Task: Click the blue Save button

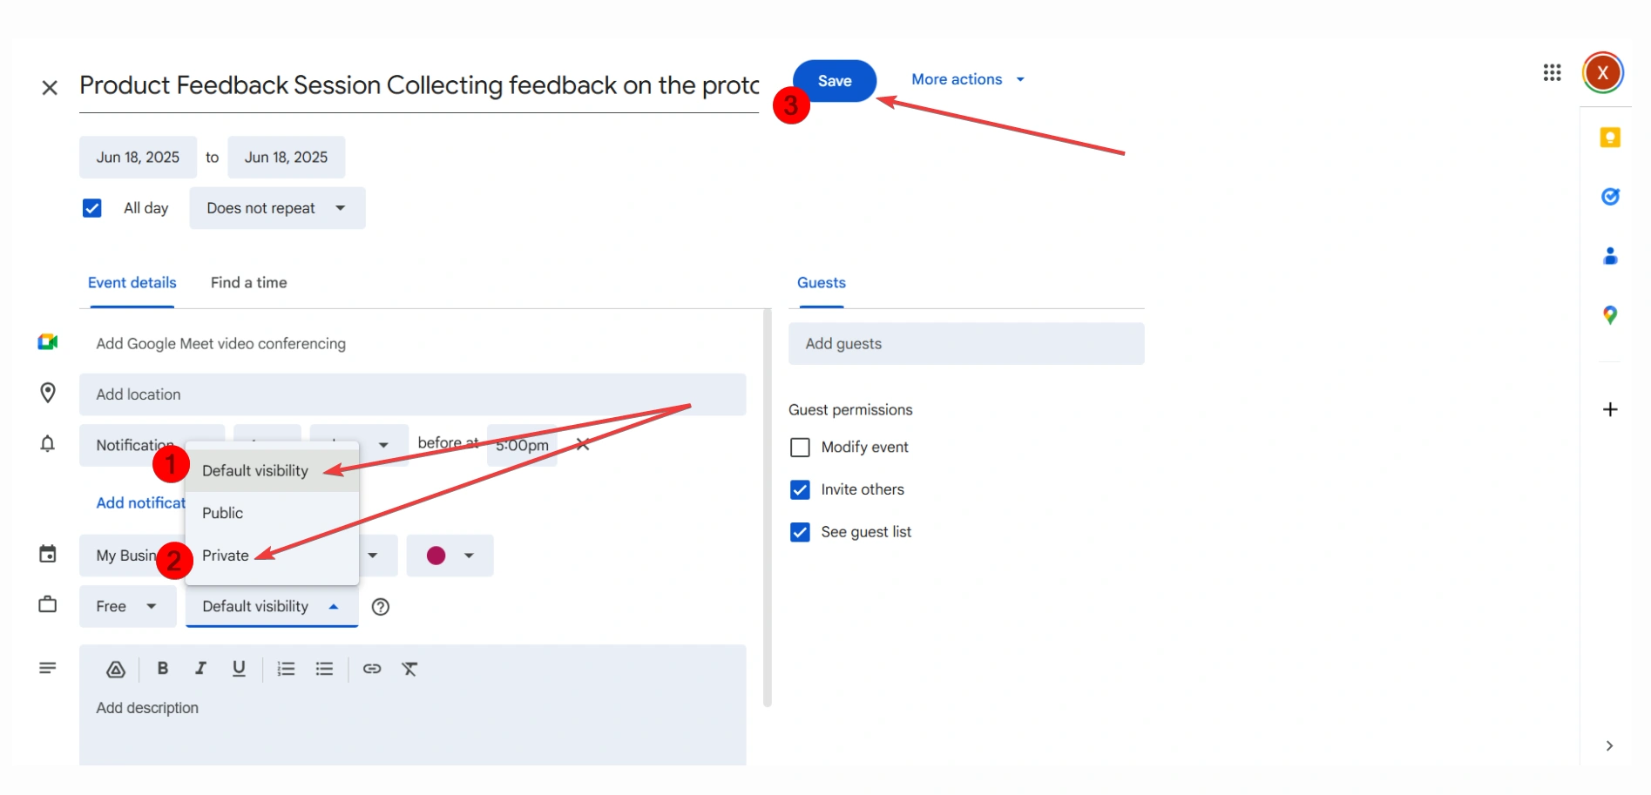Action: click(834, 81)
